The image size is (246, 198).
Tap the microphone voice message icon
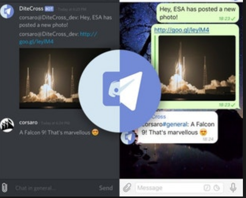tap(233, 188)
